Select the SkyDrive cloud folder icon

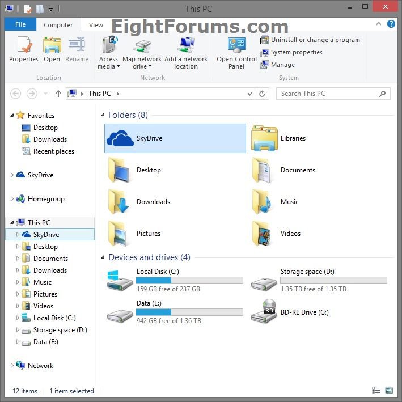(x=120, y=138)
